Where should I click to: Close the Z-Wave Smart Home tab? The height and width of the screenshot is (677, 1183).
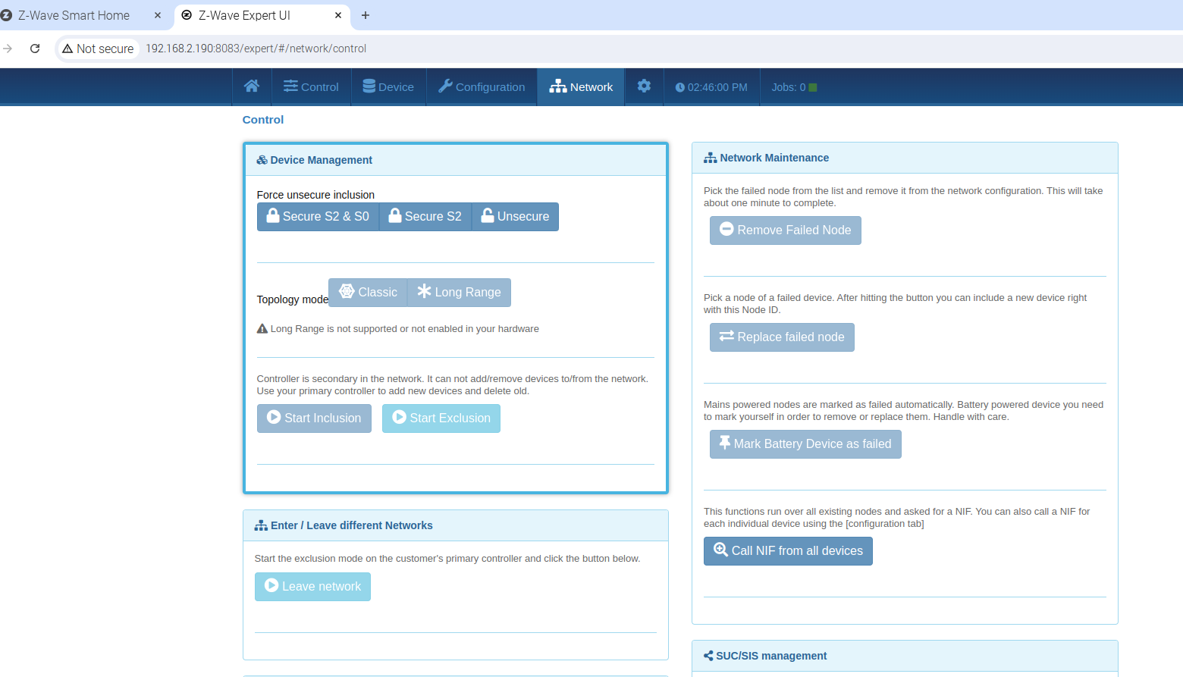tap(158, 15)
